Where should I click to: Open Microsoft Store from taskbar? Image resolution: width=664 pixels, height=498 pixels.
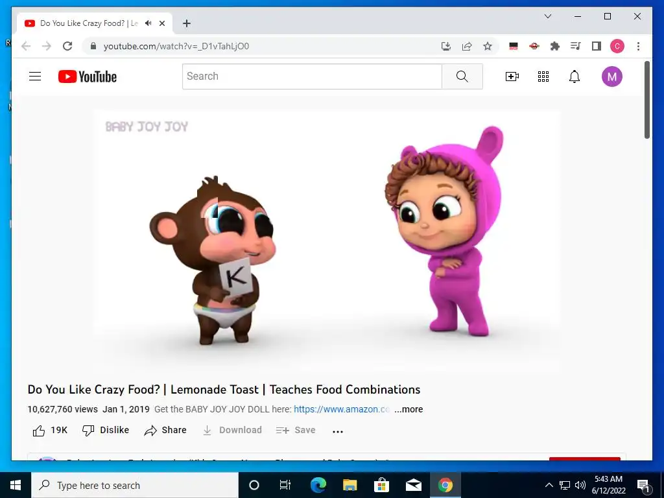pos(381,485)
